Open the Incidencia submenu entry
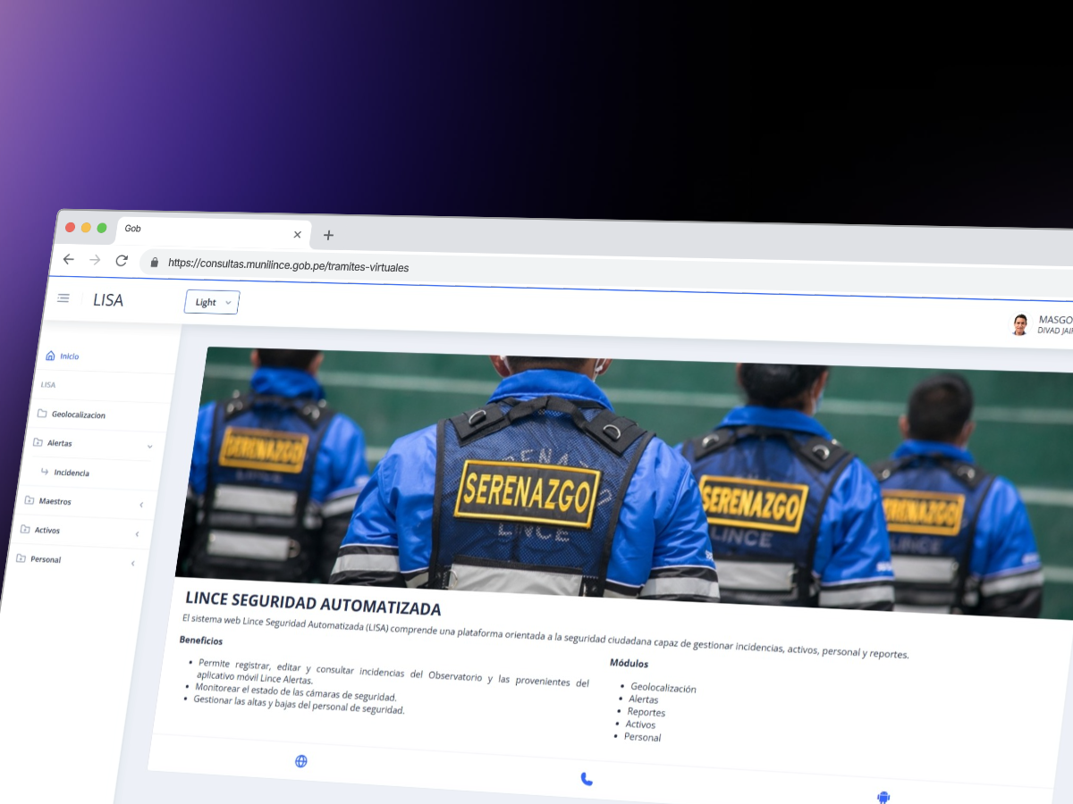The image size is (1073, 804). [x=72, y=473]
